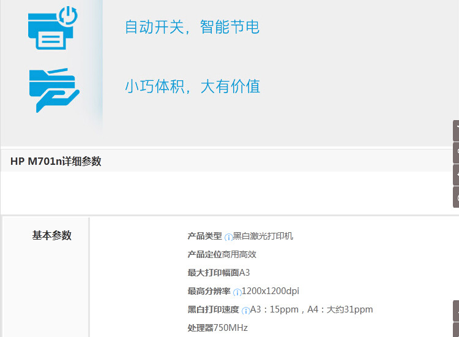The width and height of the screenshot is (459, 337).
Task: Click the top floating sidebar button
Action: pos(455,131)
